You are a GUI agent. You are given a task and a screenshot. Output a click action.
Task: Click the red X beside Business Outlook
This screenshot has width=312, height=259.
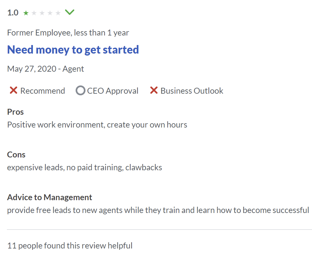click(154, 90)
